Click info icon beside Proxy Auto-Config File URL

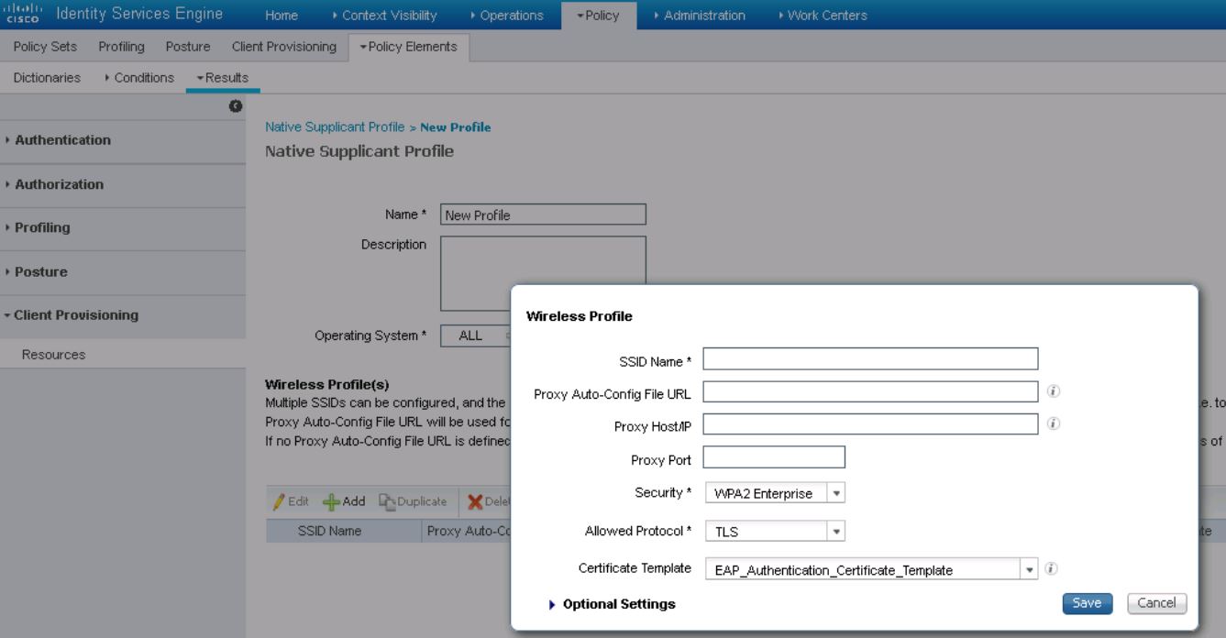pos(1055,391)
